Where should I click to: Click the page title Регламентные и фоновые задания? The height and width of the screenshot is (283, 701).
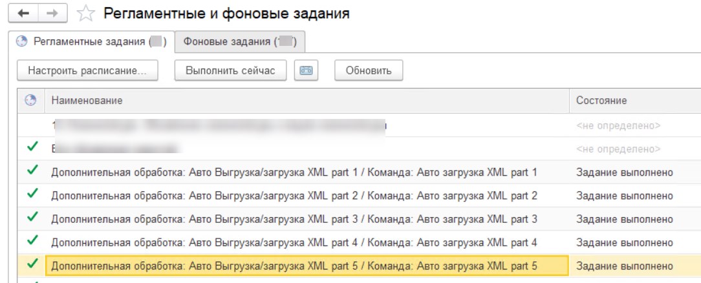227,14
